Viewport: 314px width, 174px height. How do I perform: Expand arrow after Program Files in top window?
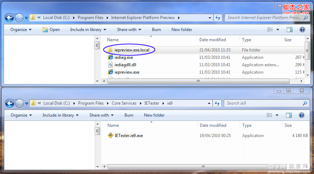point(107,18)
